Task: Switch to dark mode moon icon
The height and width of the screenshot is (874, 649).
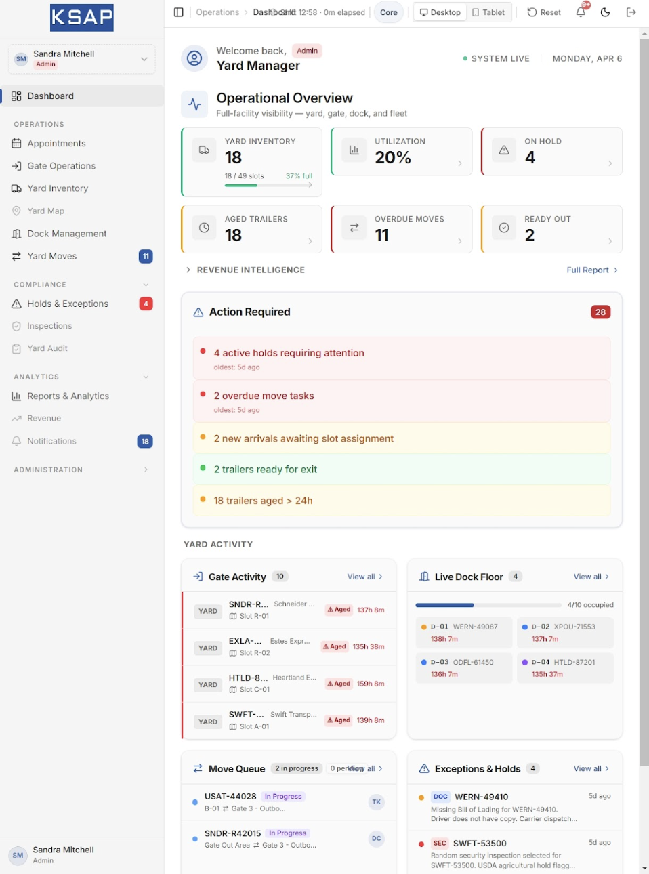Action: pyautogui.click(x=606, y=12)
